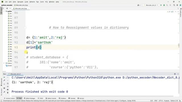
Task: Click the print icon in Run panel
Action: 8,90
